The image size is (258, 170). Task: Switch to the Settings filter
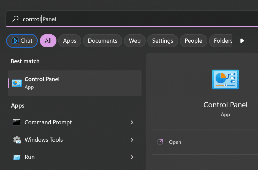pos(162,41)
